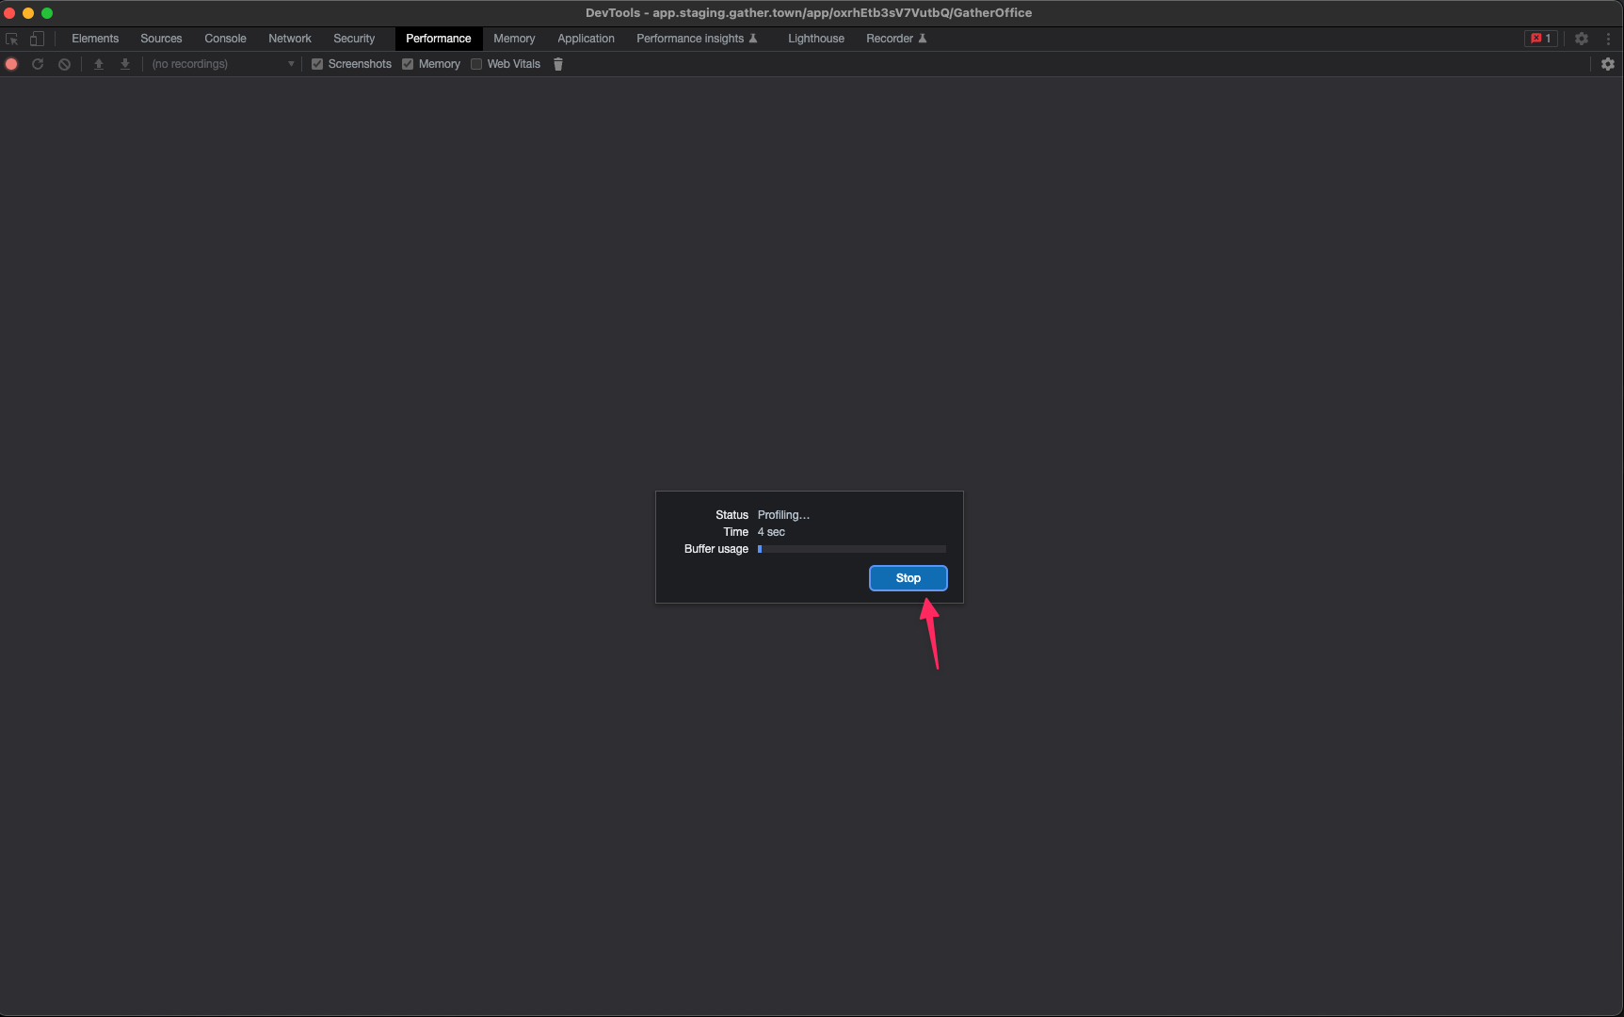Maximize the DevTools window
Image resolution: width=1624 pixels, height=1017 pixels.
click(47, 13)
